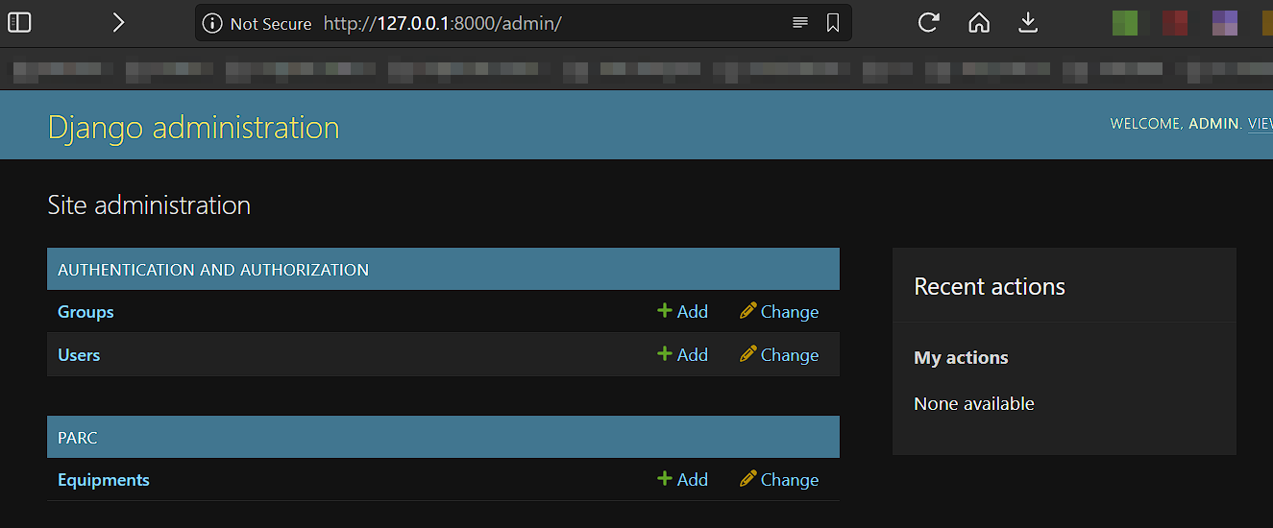Click the purple extension icon

[1225, 23]
